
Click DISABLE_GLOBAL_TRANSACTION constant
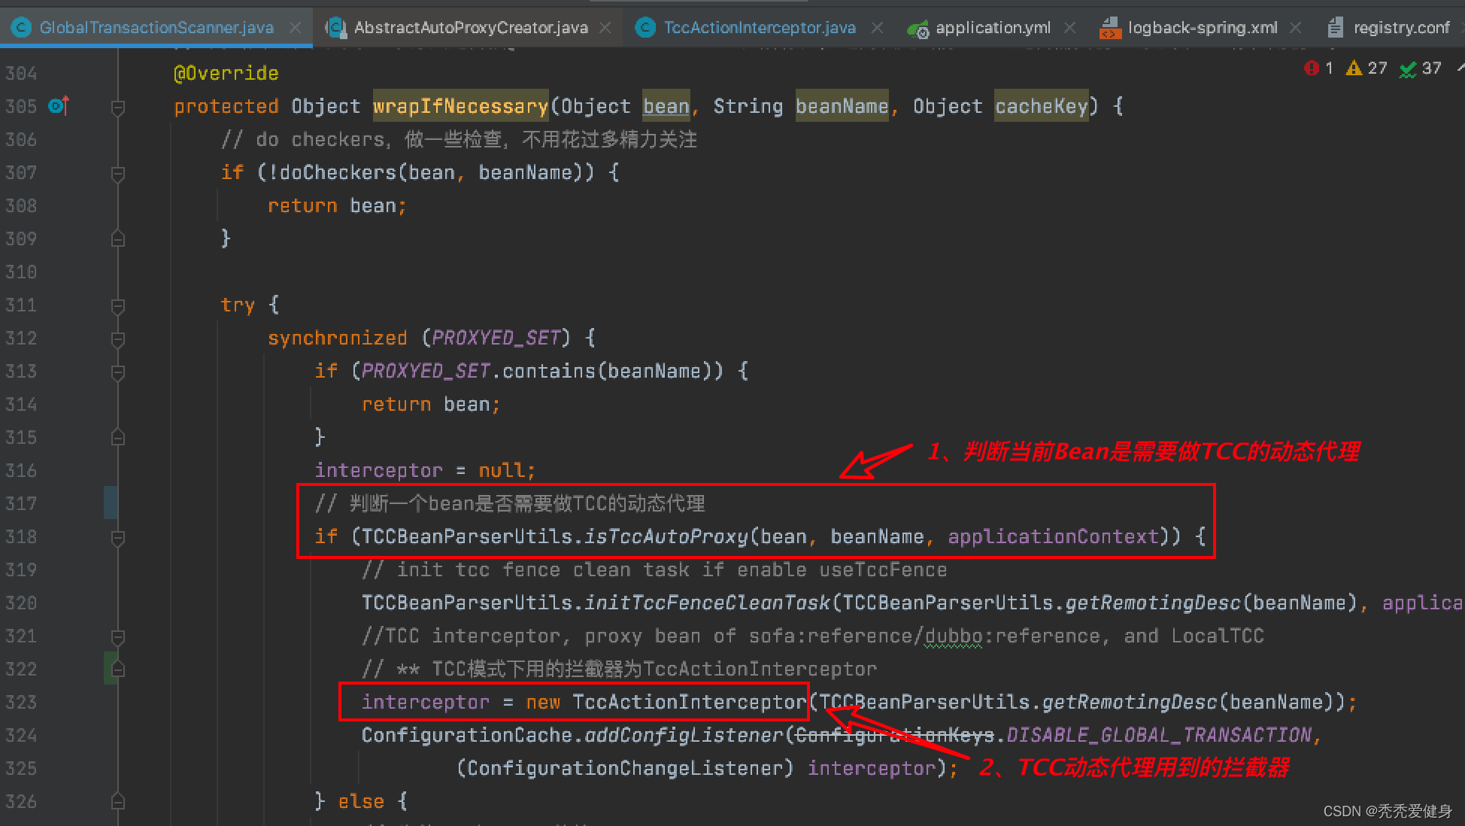(1159, 735)
